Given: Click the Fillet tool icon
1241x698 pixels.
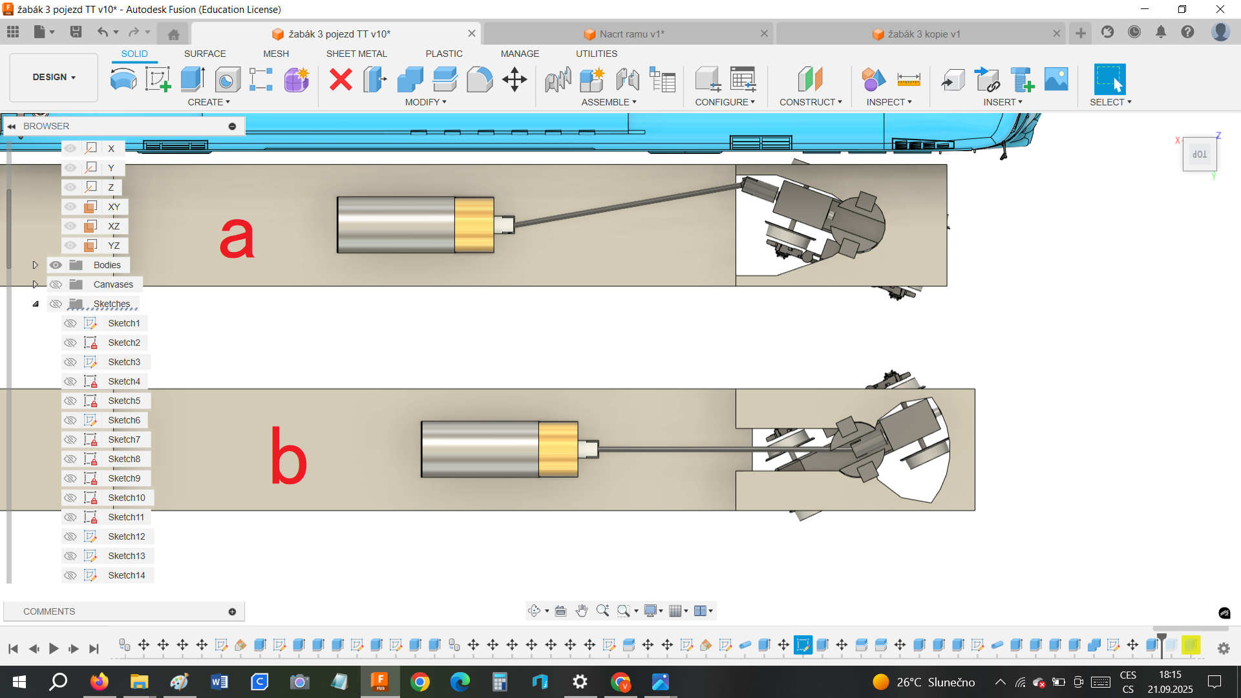Looking at the screenshot, I should tap(480, 79).
